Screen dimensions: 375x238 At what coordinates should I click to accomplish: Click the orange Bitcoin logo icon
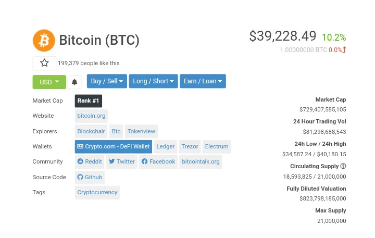point(44,41)
